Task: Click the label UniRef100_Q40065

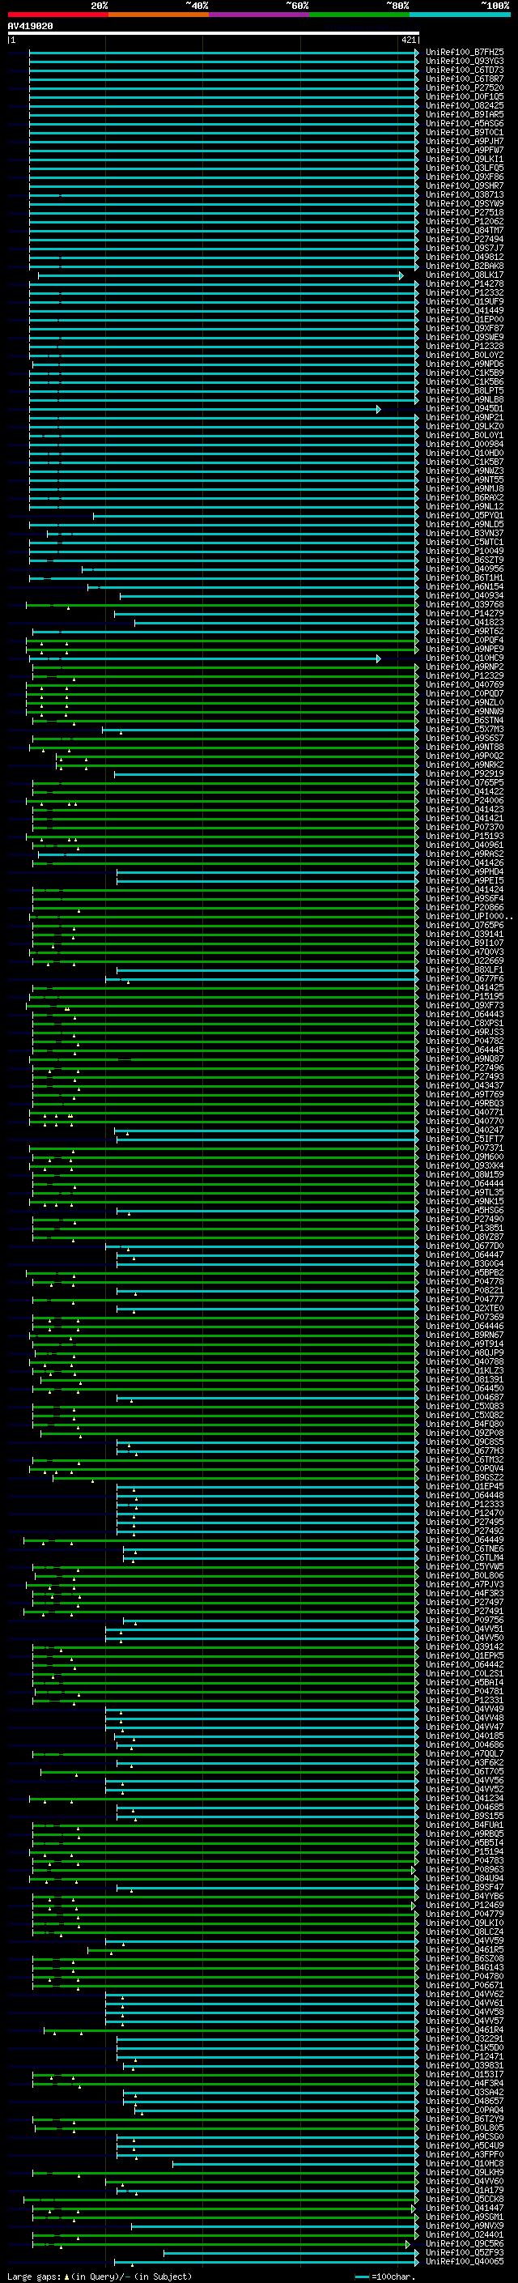Action: [465, 2261]
